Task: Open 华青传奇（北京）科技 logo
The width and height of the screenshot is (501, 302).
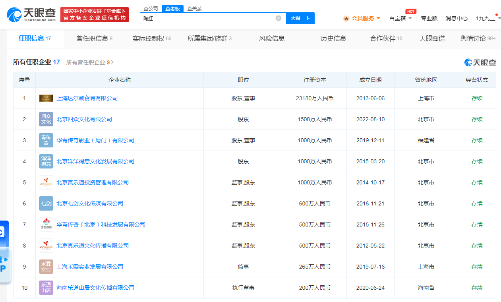Action: 46,225
